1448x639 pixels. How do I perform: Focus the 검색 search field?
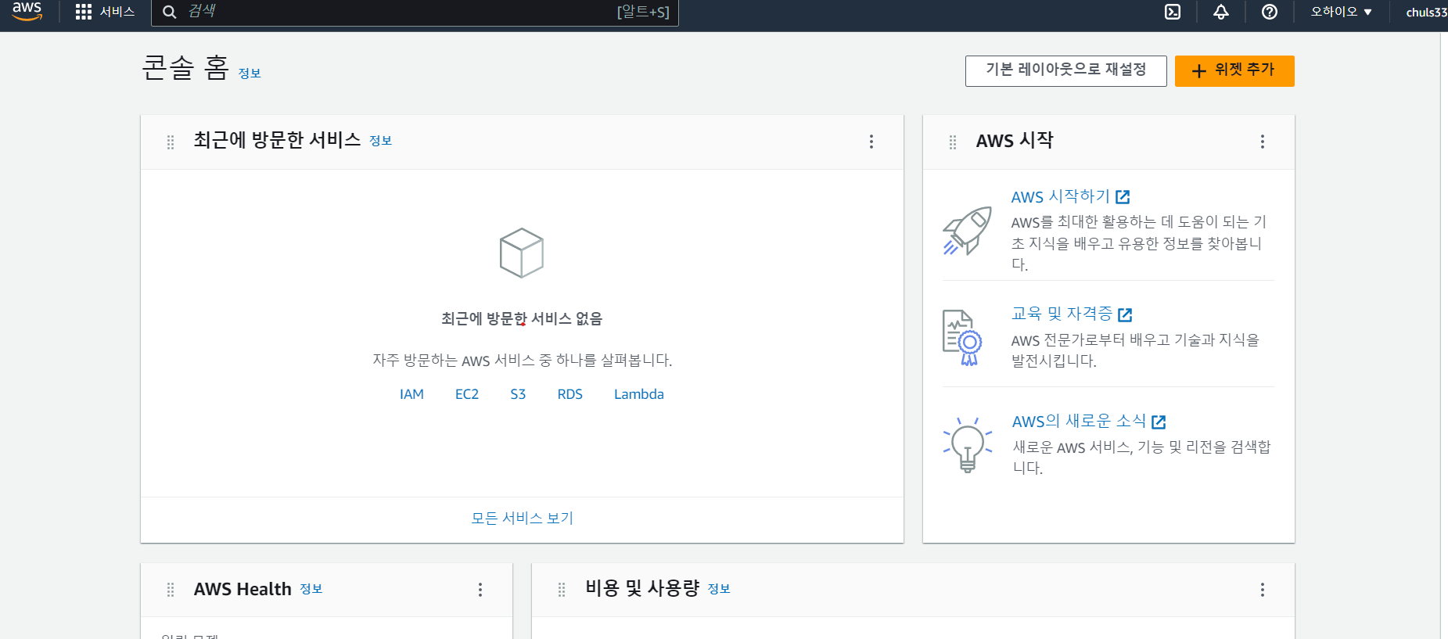[415, 13]
